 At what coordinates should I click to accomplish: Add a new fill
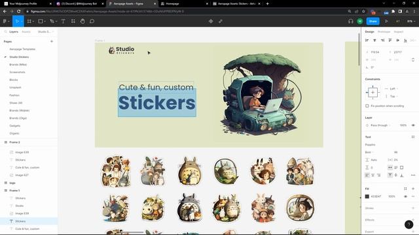[413, 189]
